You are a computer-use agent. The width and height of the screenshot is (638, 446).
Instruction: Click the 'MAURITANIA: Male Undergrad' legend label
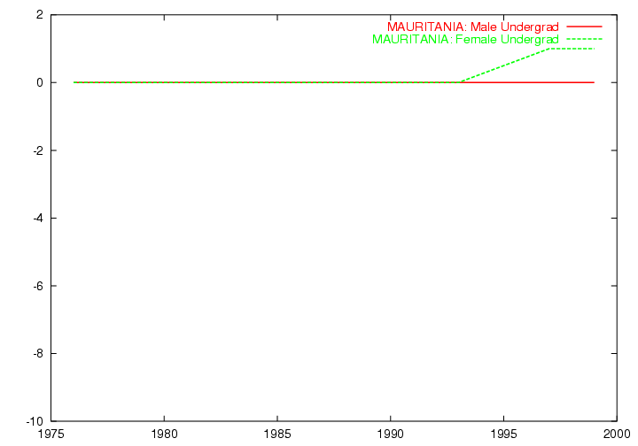(473, 27)
